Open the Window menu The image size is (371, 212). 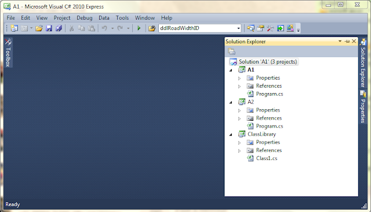(145, 18)
